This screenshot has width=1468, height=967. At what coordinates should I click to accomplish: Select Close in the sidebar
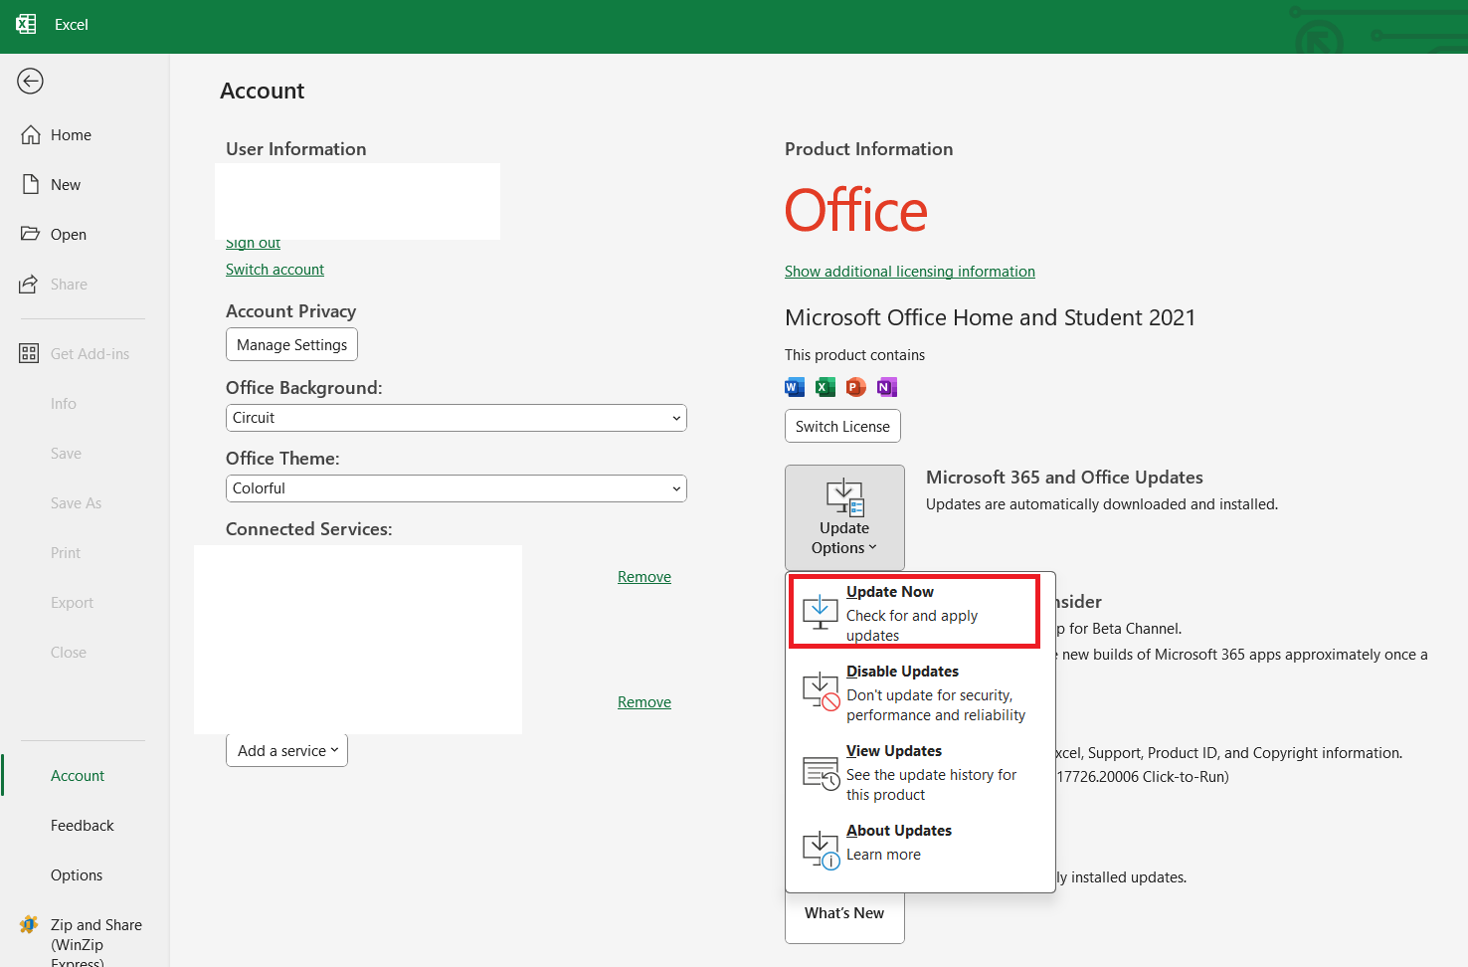pos(69,653)
